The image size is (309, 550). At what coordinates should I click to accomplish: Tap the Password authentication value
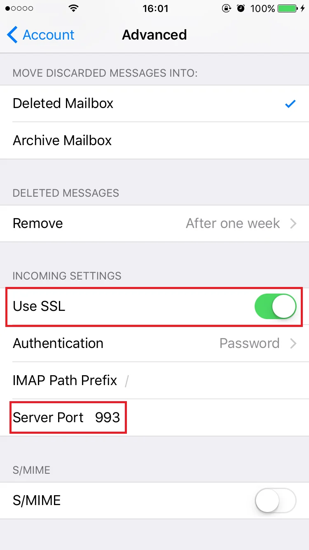tap(249, 343)
